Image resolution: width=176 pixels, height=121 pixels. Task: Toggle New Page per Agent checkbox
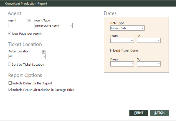pos(10,33)
